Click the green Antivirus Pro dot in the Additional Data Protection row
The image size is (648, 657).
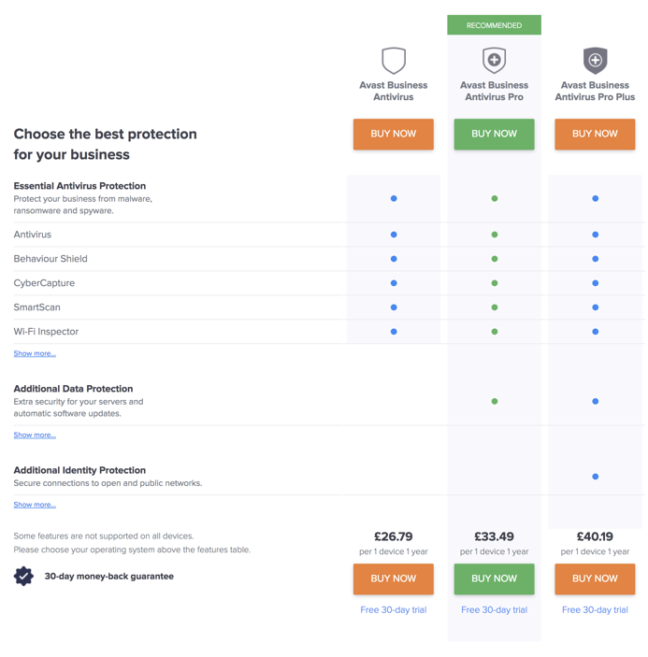(495, 402)
